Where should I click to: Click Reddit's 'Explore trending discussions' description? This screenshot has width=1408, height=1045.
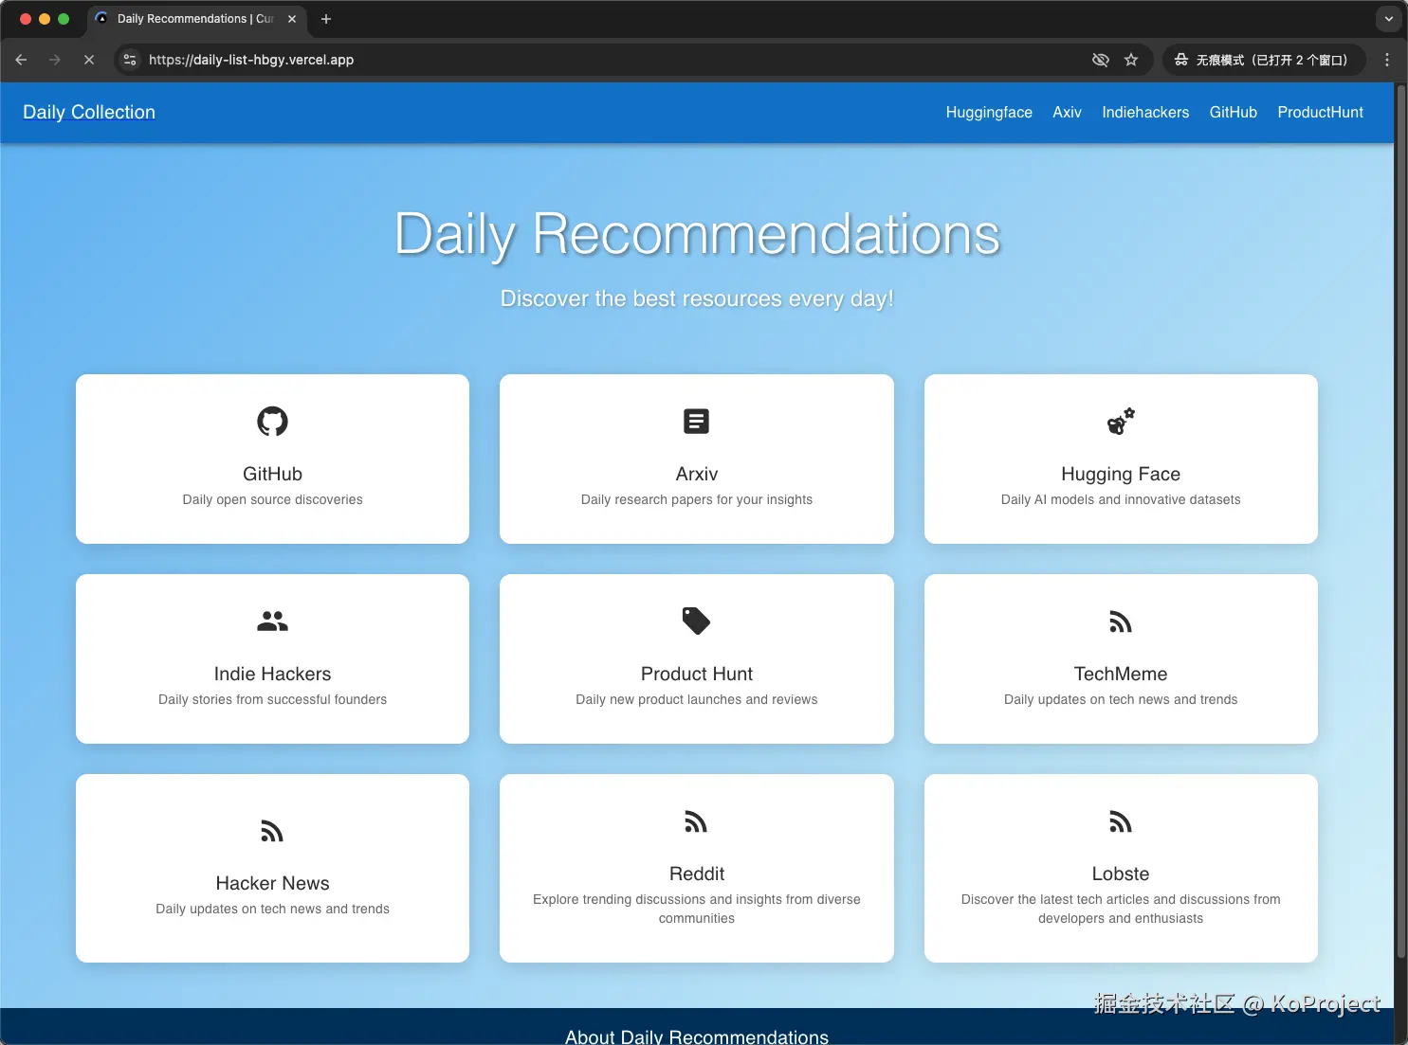coord(696,909)
